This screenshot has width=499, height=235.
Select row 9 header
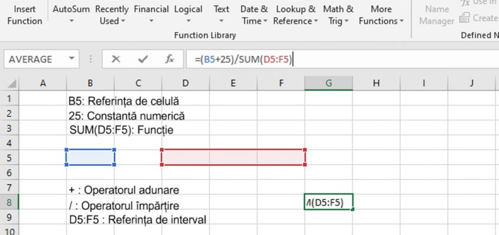tap(9, 217)
